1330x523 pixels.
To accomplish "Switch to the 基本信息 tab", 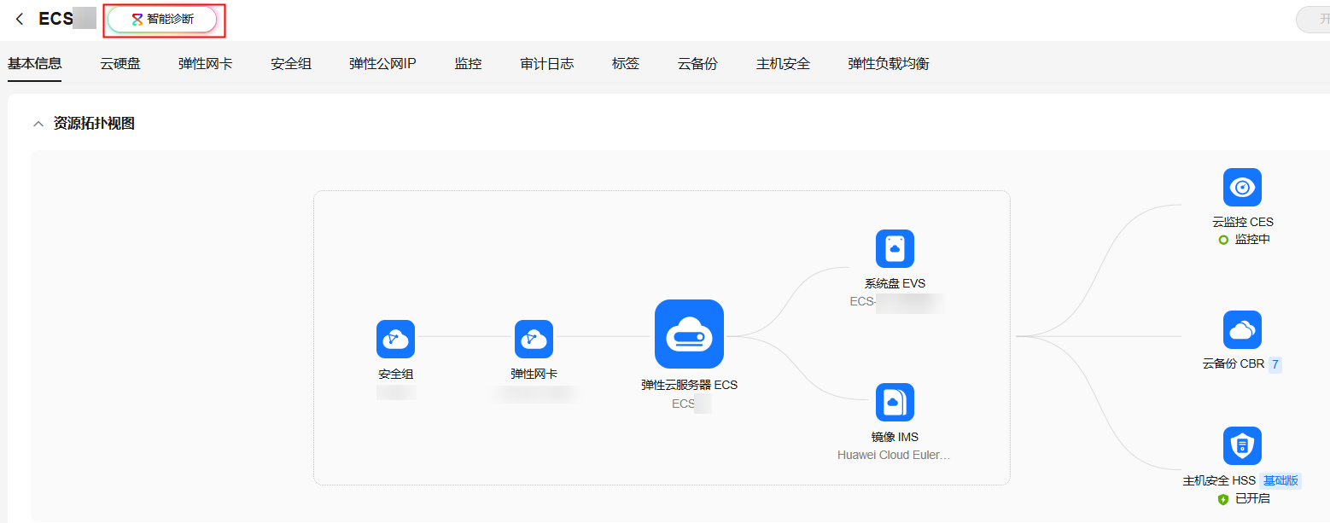I will pyautogui.click(x=34, y=63).
